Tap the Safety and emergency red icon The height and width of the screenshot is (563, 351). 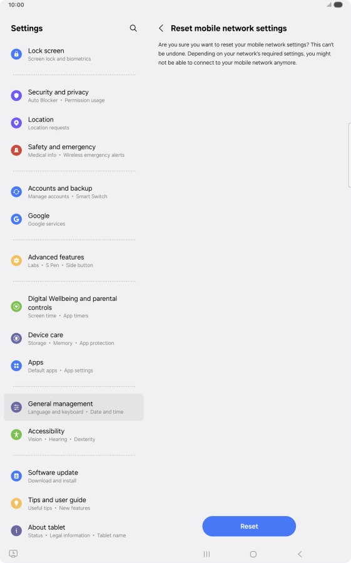coord(16,150)
